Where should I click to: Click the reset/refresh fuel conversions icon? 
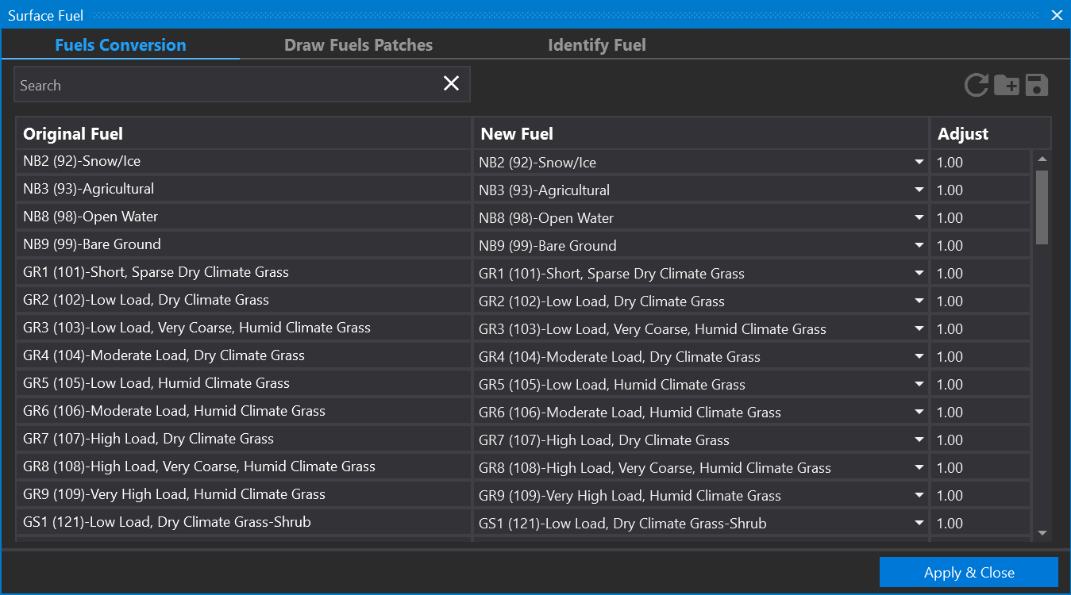coord(977,85)
